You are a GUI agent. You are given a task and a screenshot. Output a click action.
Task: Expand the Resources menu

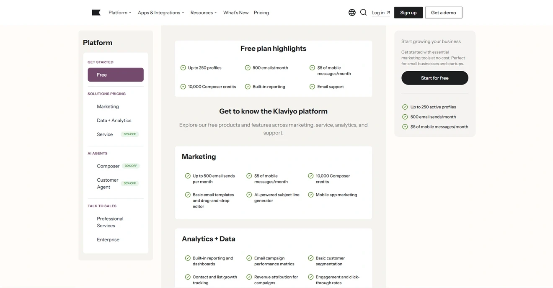(x=204, y=13)
